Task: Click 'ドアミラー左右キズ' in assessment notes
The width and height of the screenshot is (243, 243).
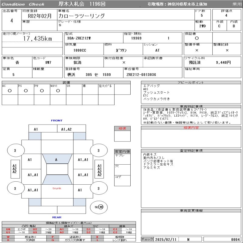Action: coord(158,164)
